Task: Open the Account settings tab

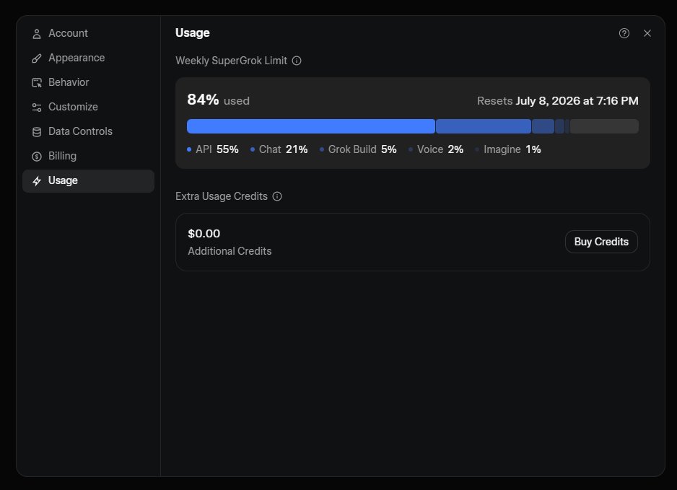Action: (88, 33)
